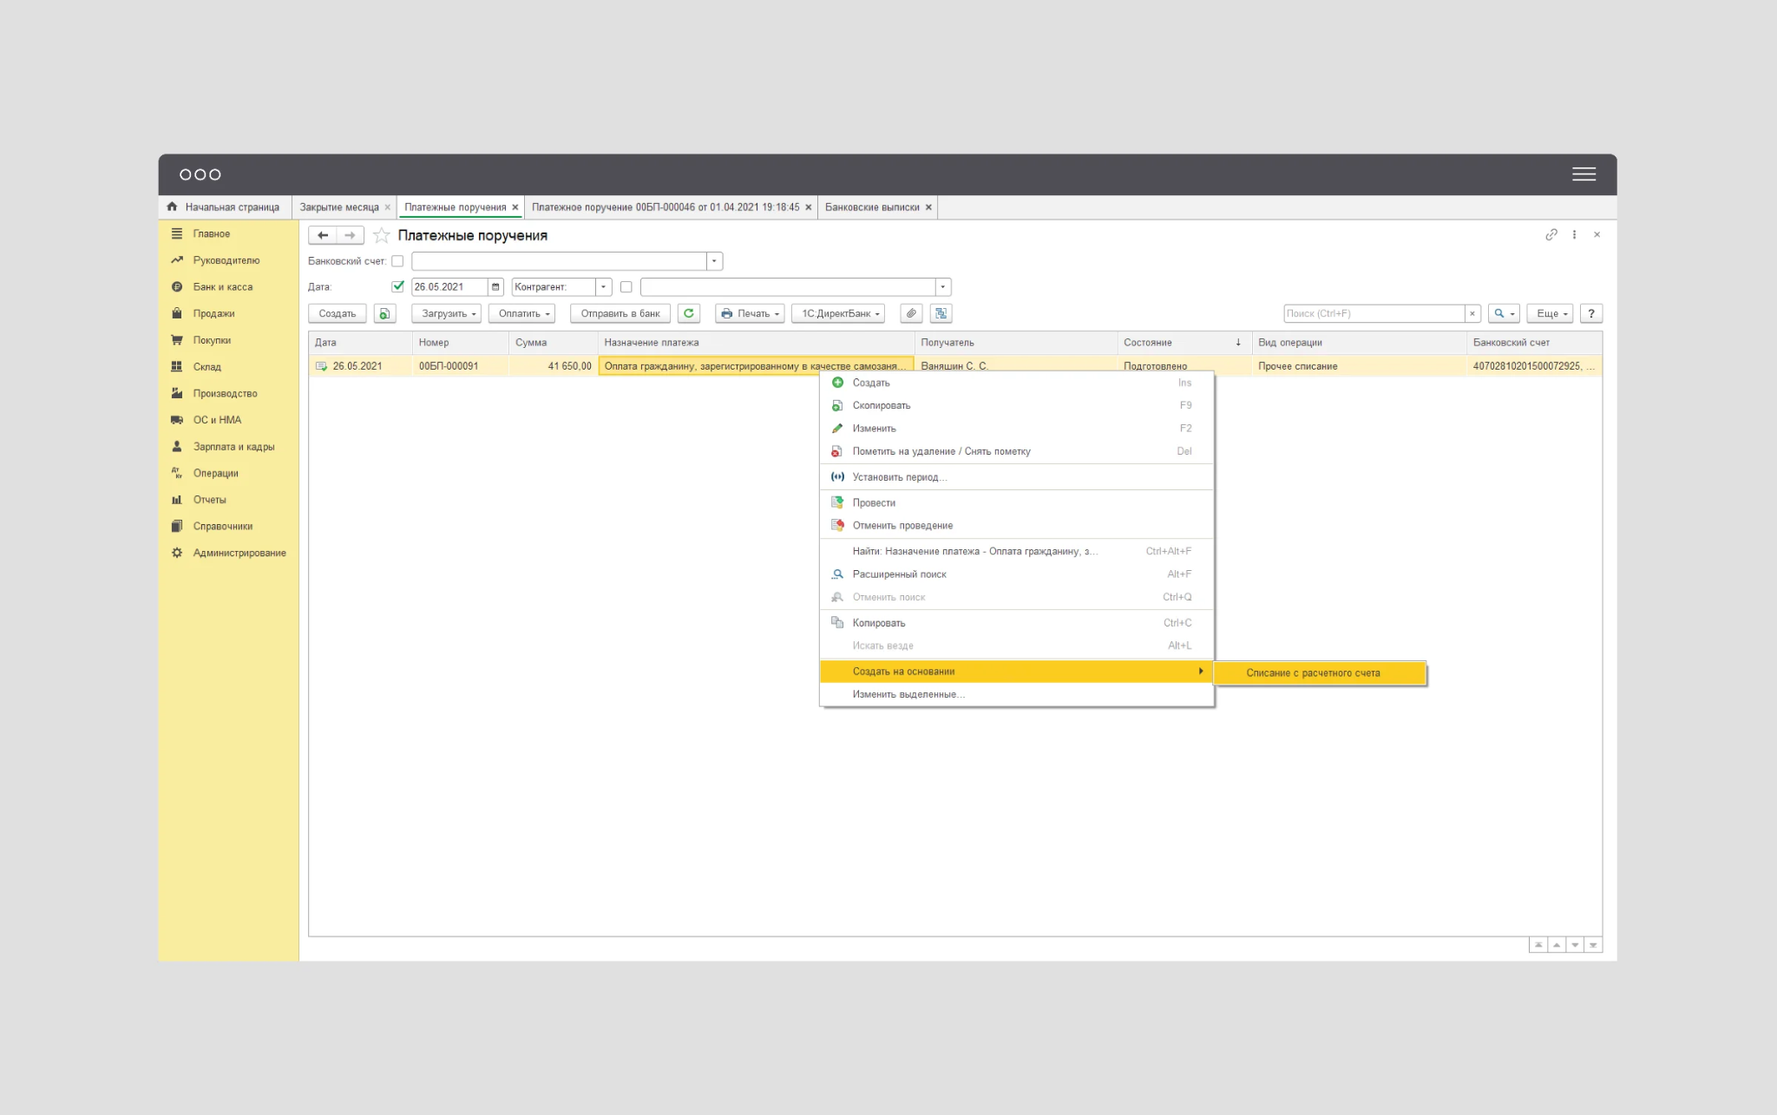This screenshot has height=1115, width=1777.
Task: Sort by Состояние column header
Action: [x=1184, y=343]
